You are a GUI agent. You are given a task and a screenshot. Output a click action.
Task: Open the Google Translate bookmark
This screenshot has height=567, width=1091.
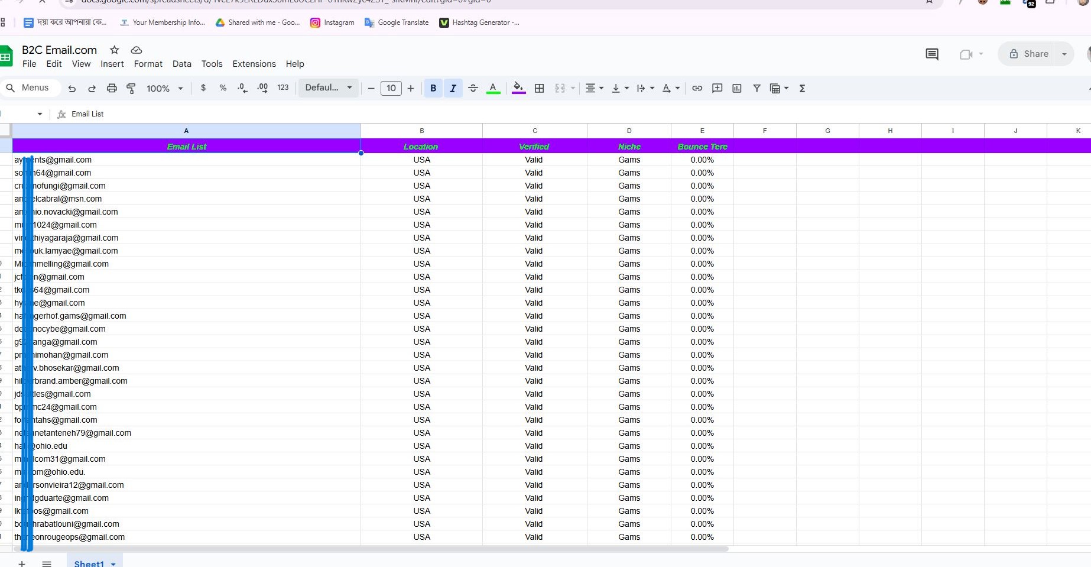tap(397, 22)
